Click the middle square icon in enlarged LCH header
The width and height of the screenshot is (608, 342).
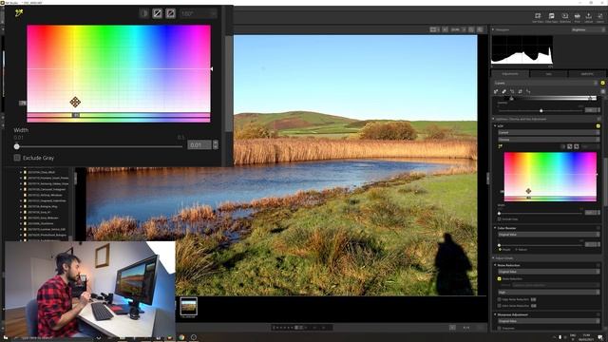tap(157, 13)
